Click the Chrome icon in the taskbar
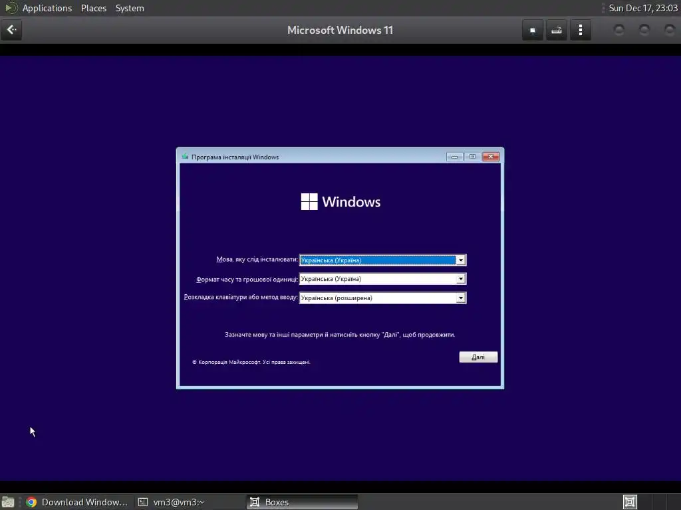 click(x=31, y=502)
